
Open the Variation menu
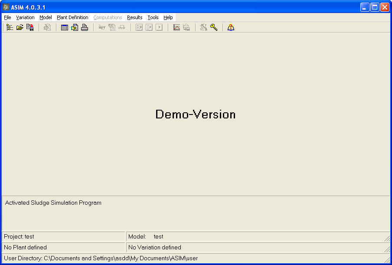[25, 17]
